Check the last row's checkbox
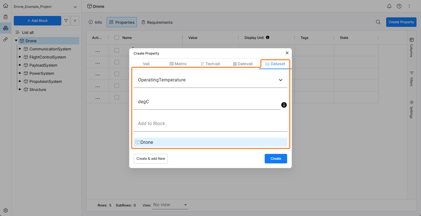Screen dimensions: 421x216 coord(117,97)
